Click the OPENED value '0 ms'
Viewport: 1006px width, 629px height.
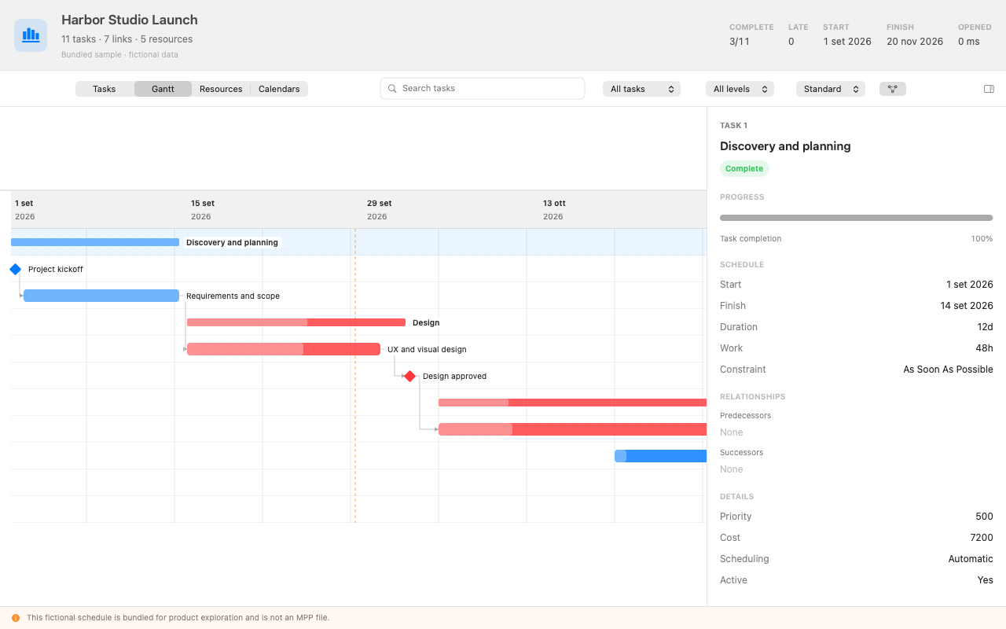(x=969, y=42)
